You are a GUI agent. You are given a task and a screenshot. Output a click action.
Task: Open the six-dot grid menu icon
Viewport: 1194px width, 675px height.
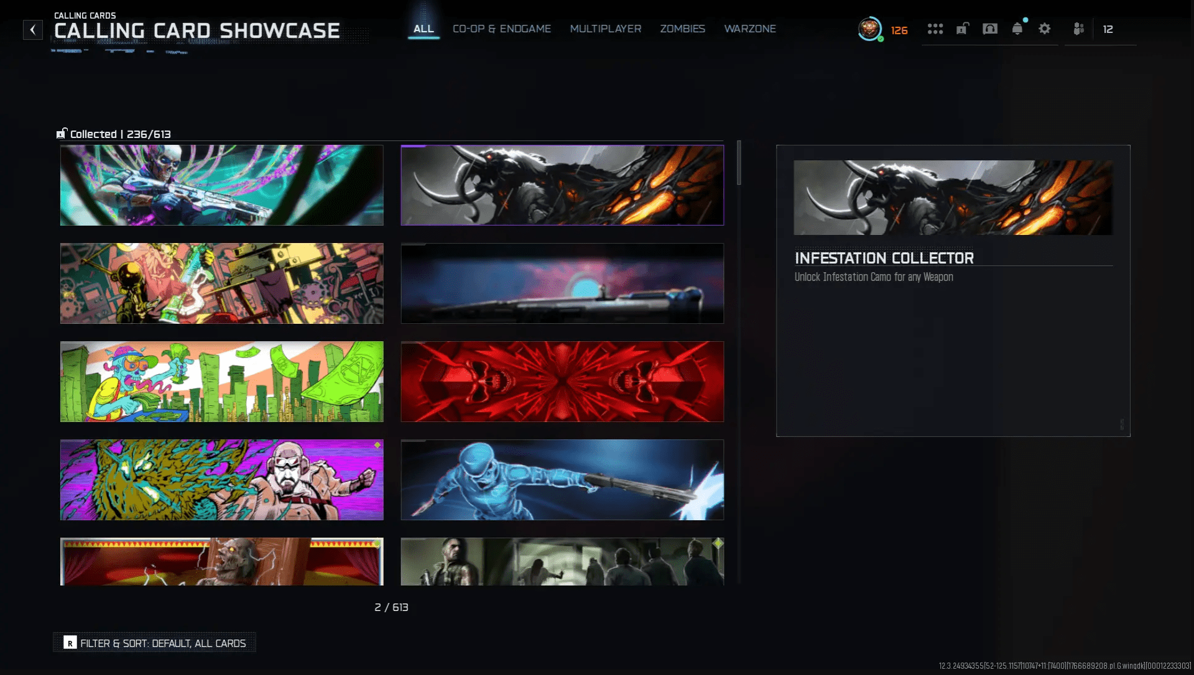(x=935, y=29)
